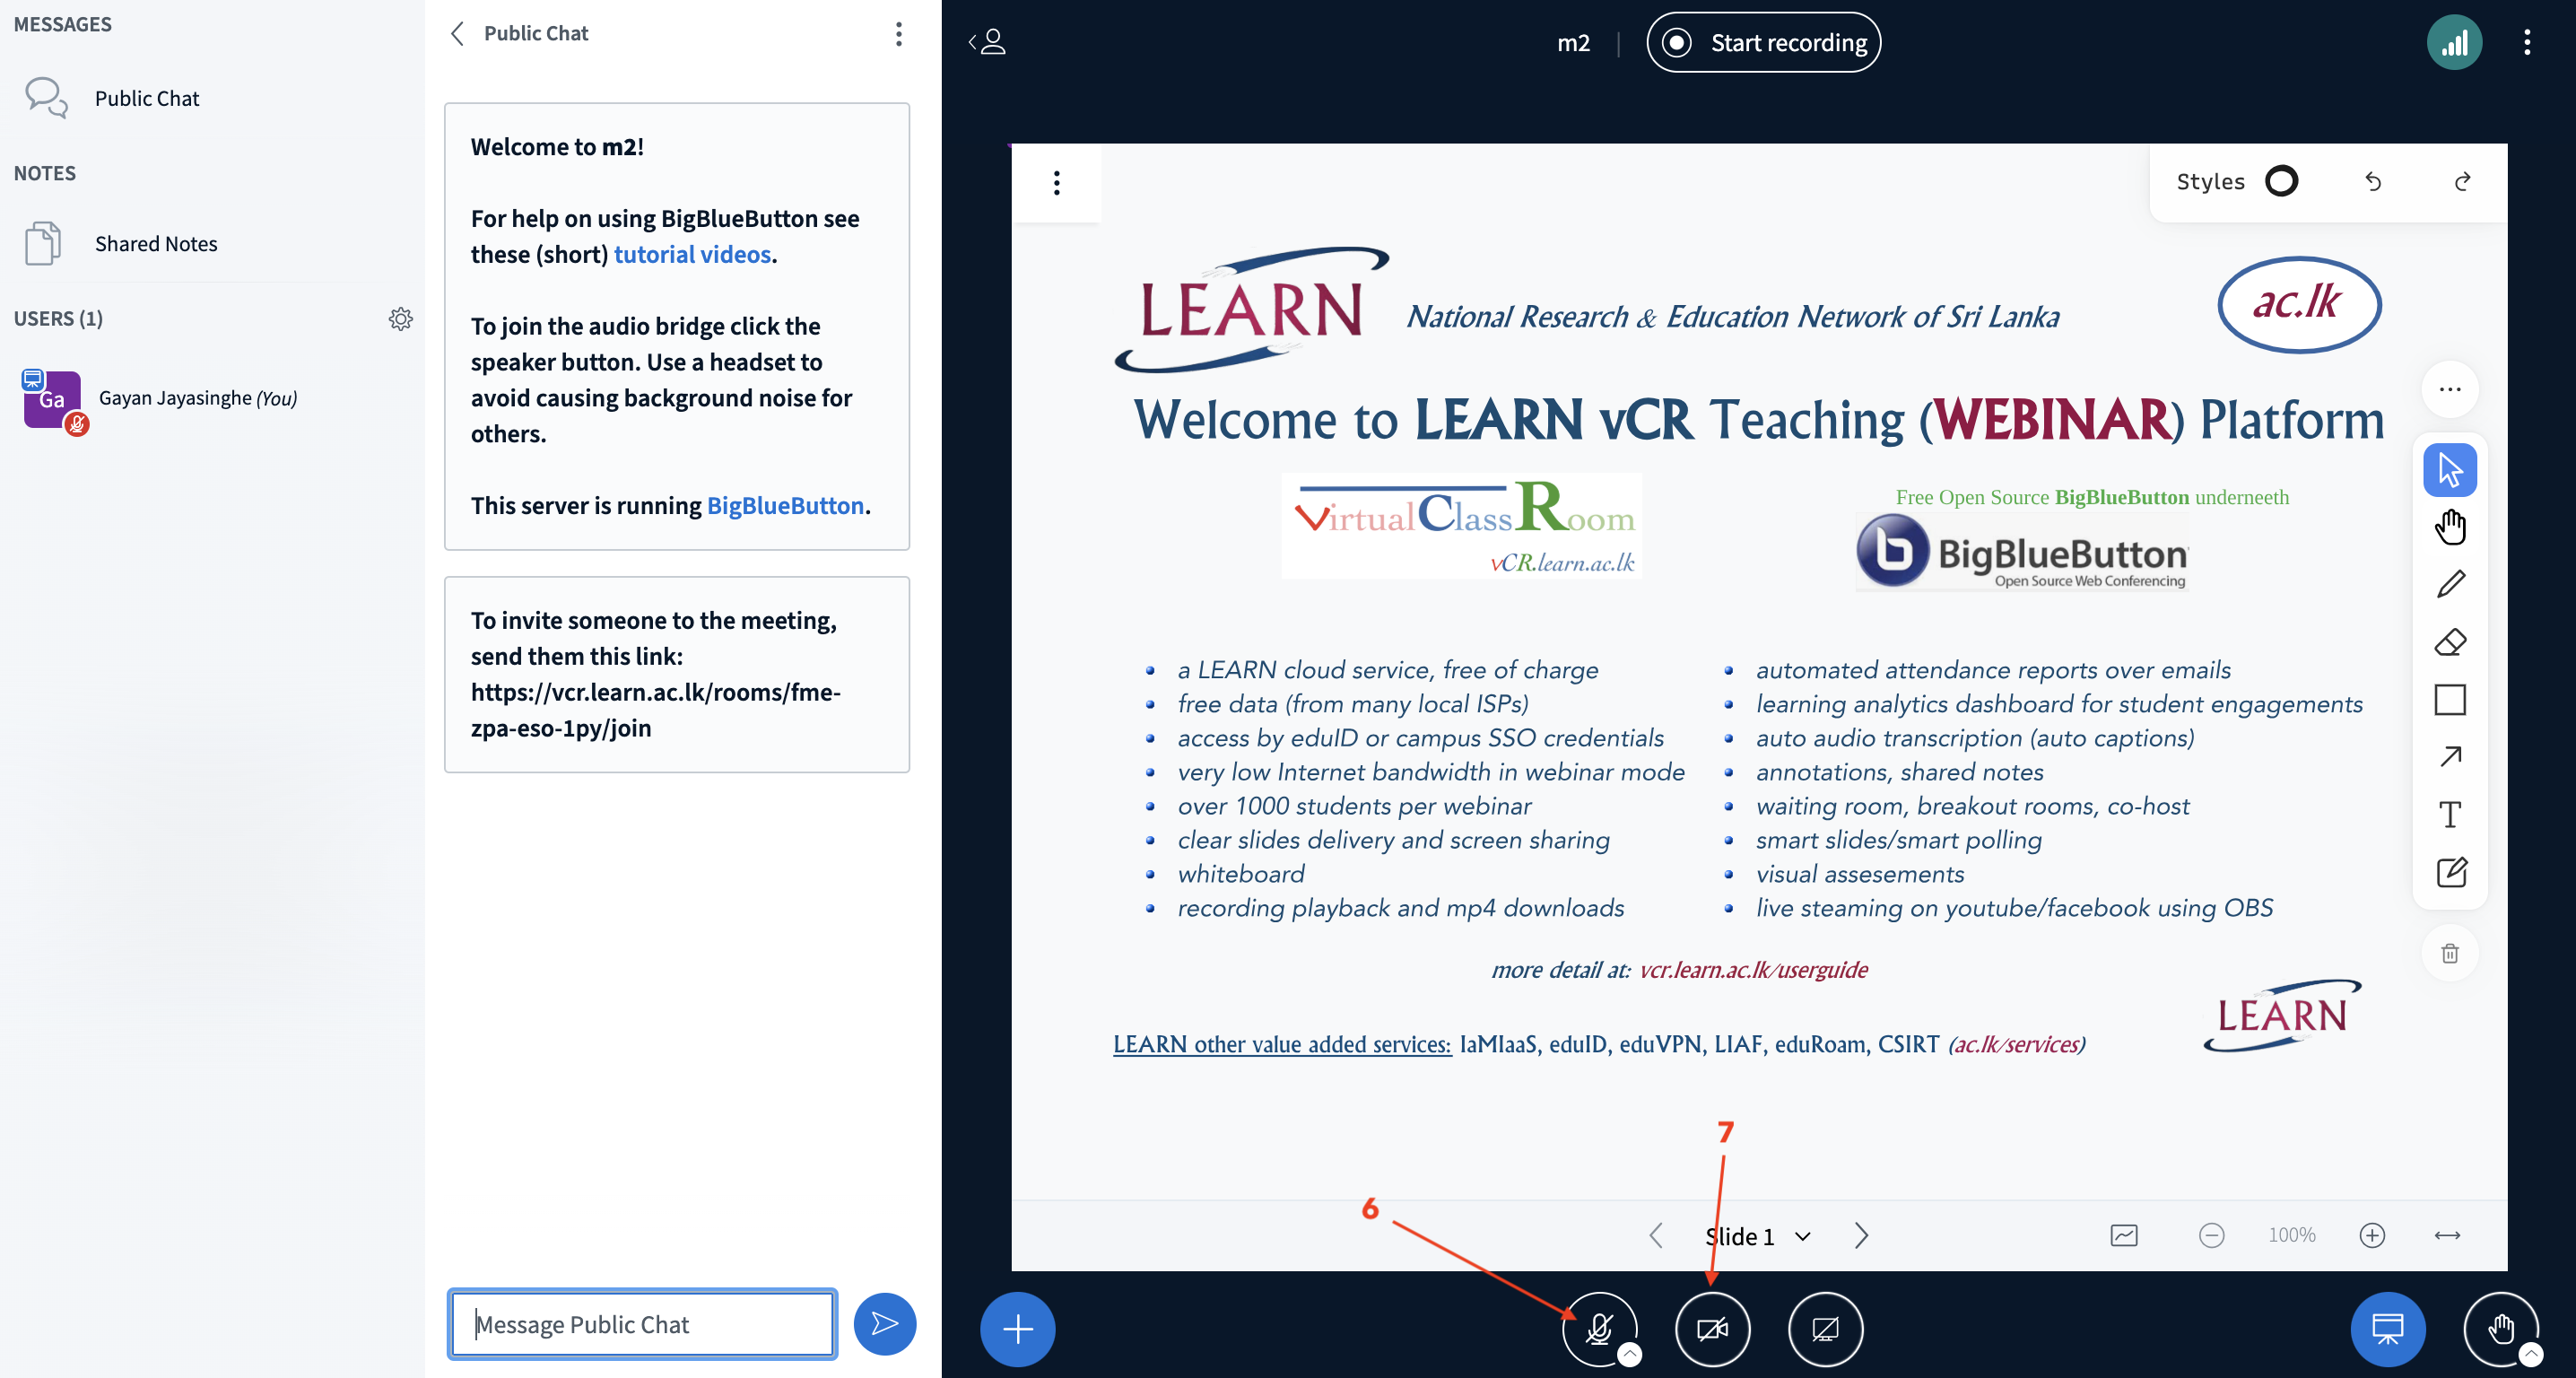Select the pencil draw tool
Screen dimensions: 2576x1378
(2450, 584)
